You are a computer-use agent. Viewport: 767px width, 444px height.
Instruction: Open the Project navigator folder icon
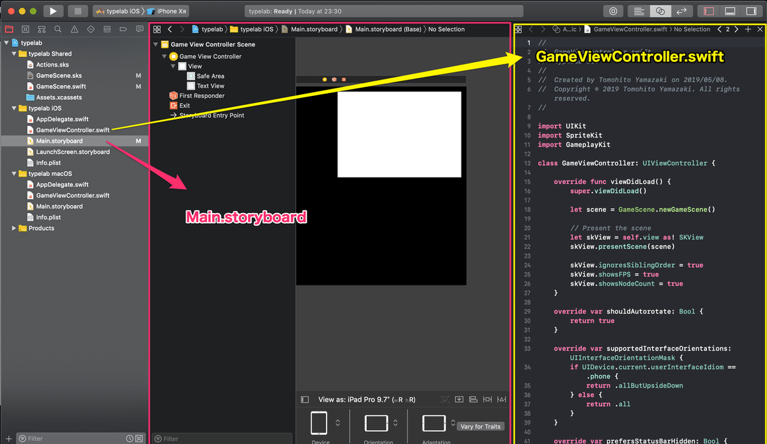click(x=9, y=29)
